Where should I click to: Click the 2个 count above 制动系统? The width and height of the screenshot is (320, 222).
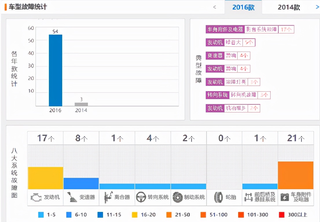point(189,138)
